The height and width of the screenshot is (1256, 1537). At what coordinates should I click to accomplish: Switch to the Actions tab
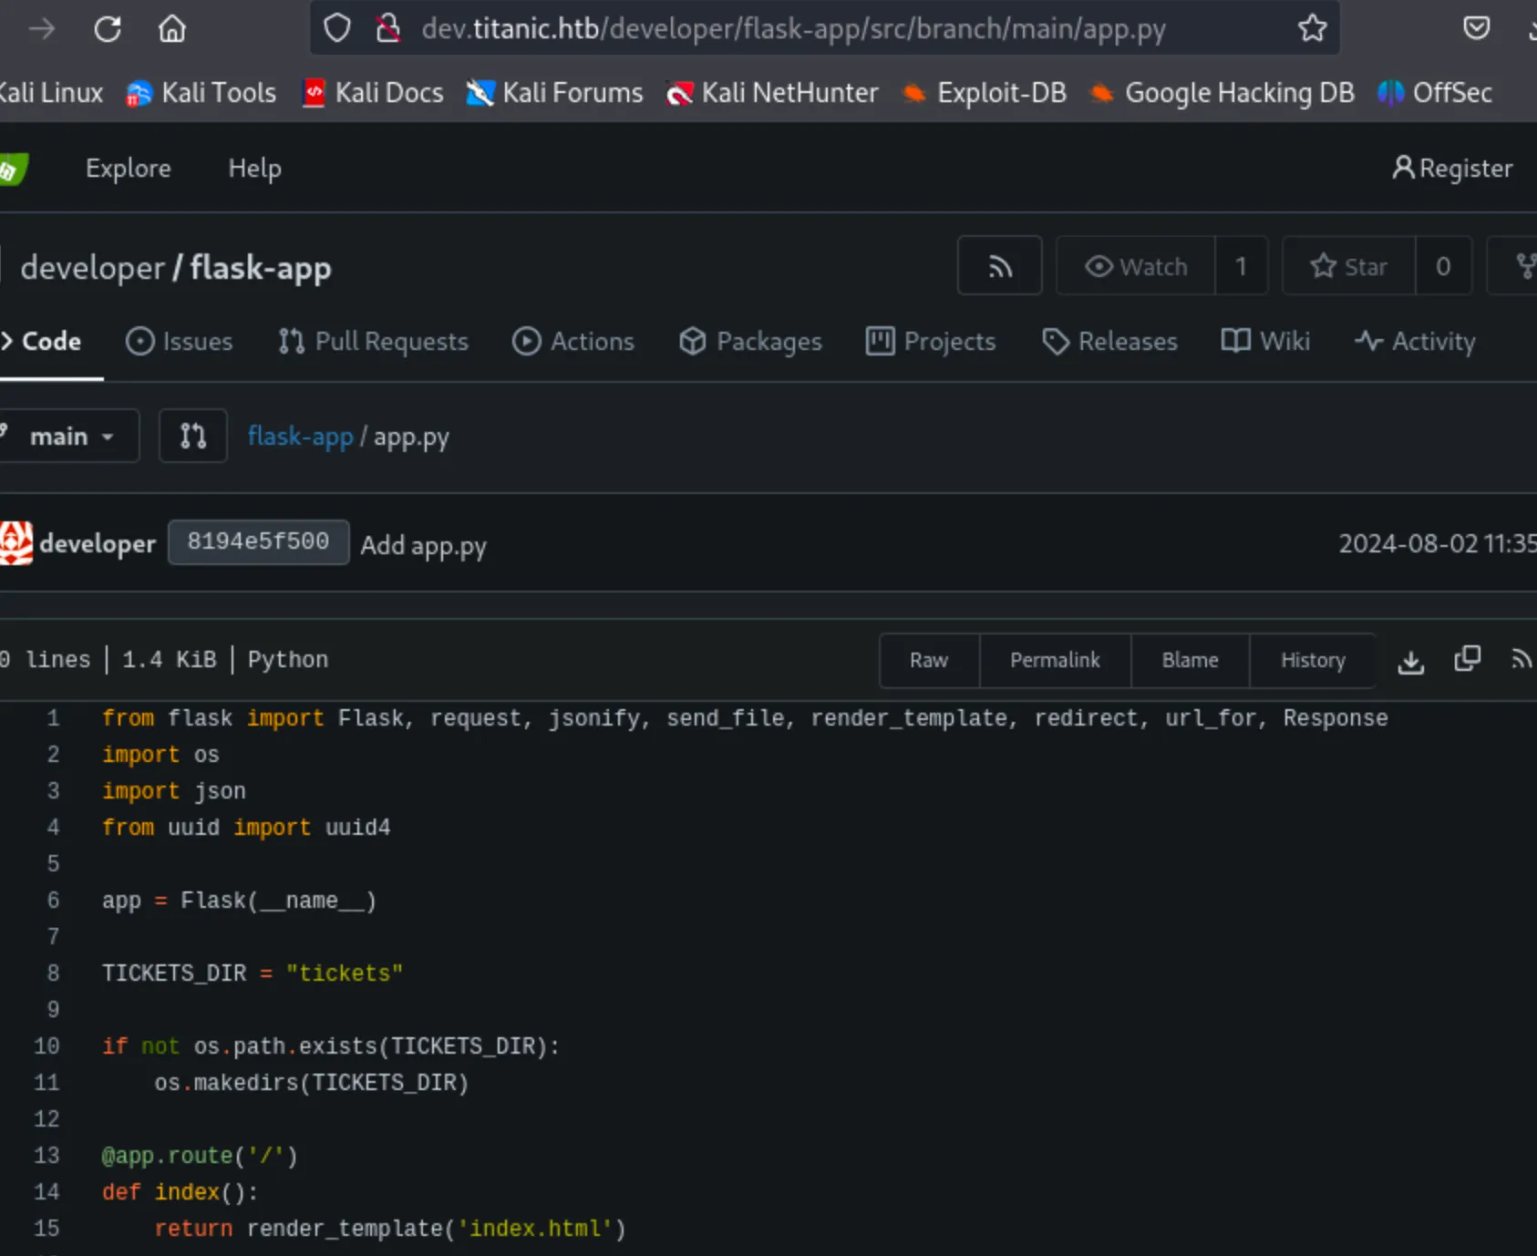(x=573, y=342)
